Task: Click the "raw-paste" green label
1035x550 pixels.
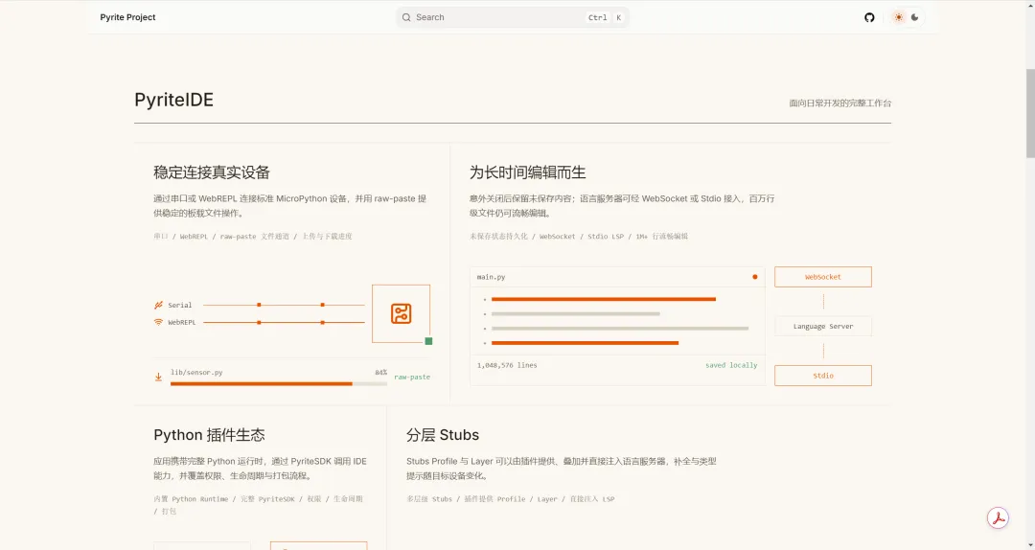Action: point(412,377)
